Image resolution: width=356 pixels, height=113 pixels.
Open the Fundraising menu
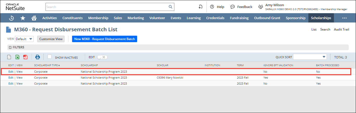click(x=239, y=18)
